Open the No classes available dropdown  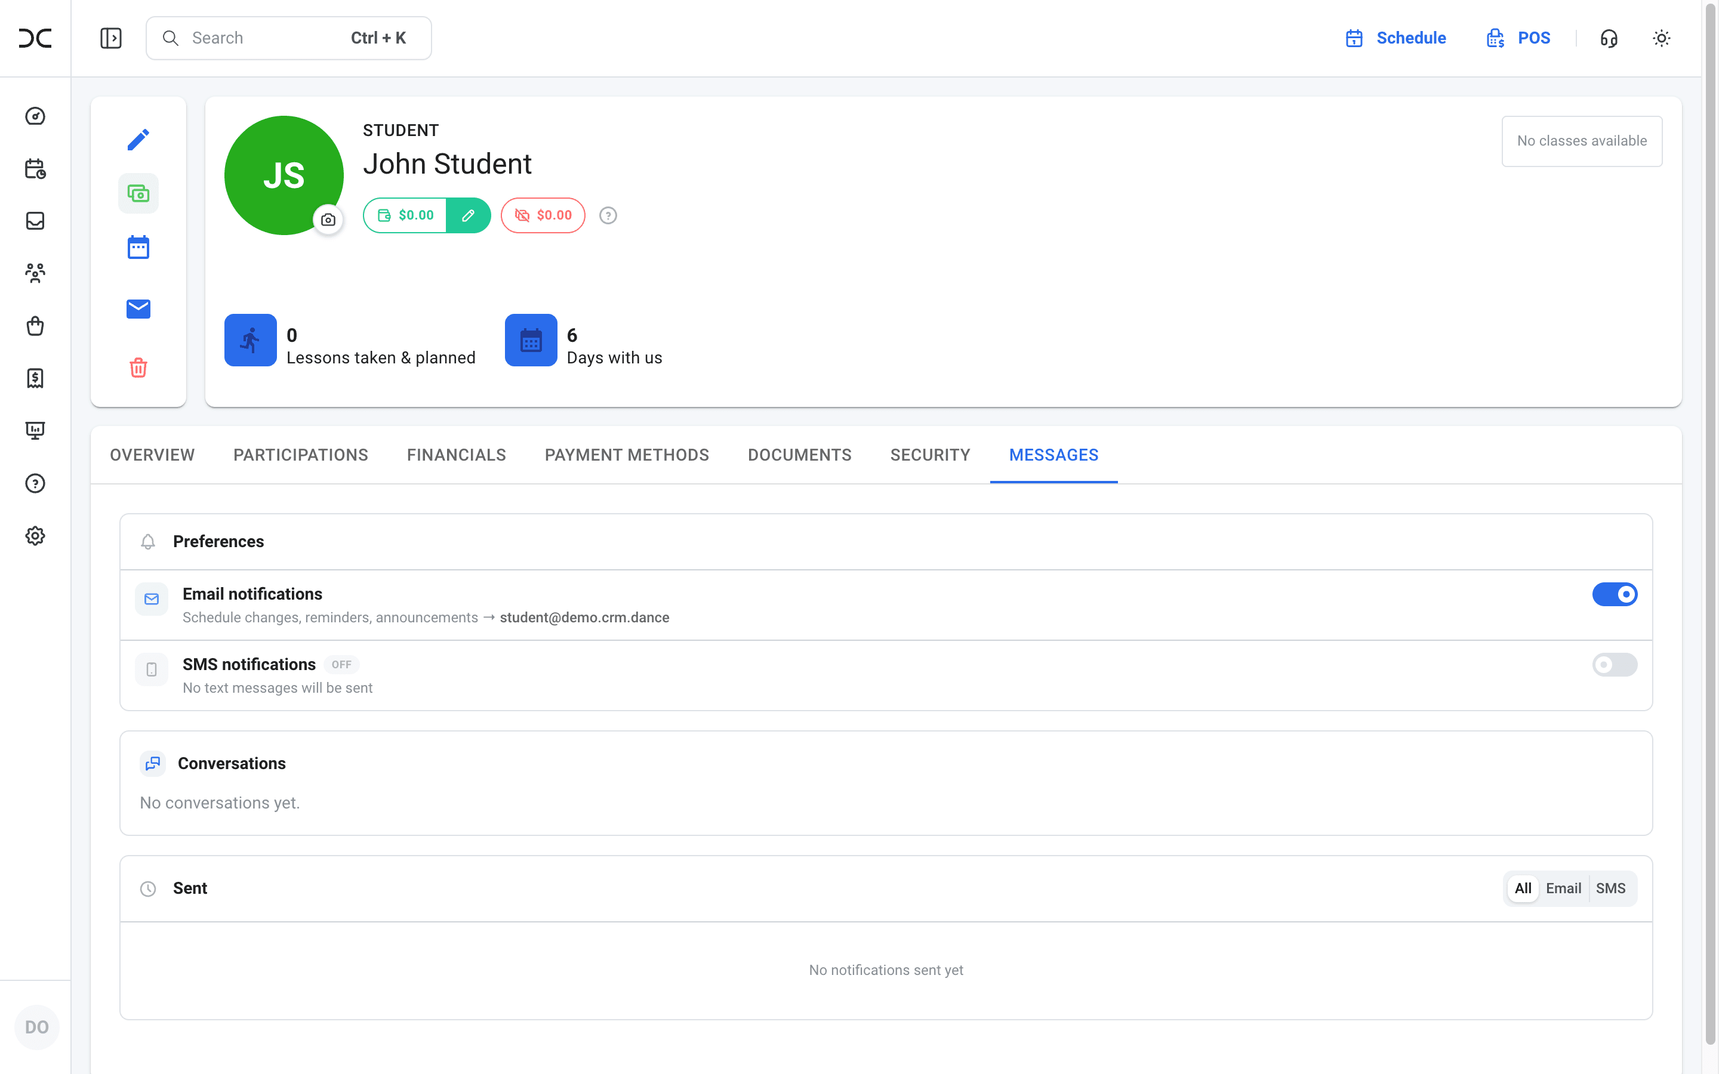(x=1582, y=141)
